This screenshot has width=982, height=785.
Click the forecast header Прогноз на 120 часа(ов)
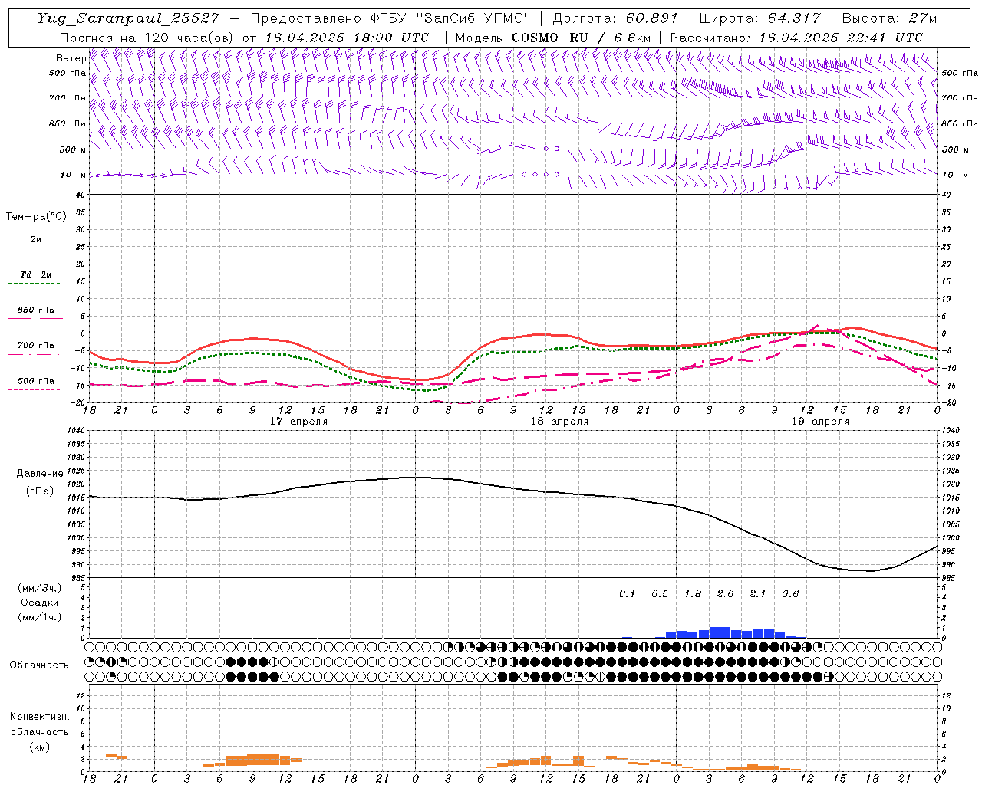[147, 38]
